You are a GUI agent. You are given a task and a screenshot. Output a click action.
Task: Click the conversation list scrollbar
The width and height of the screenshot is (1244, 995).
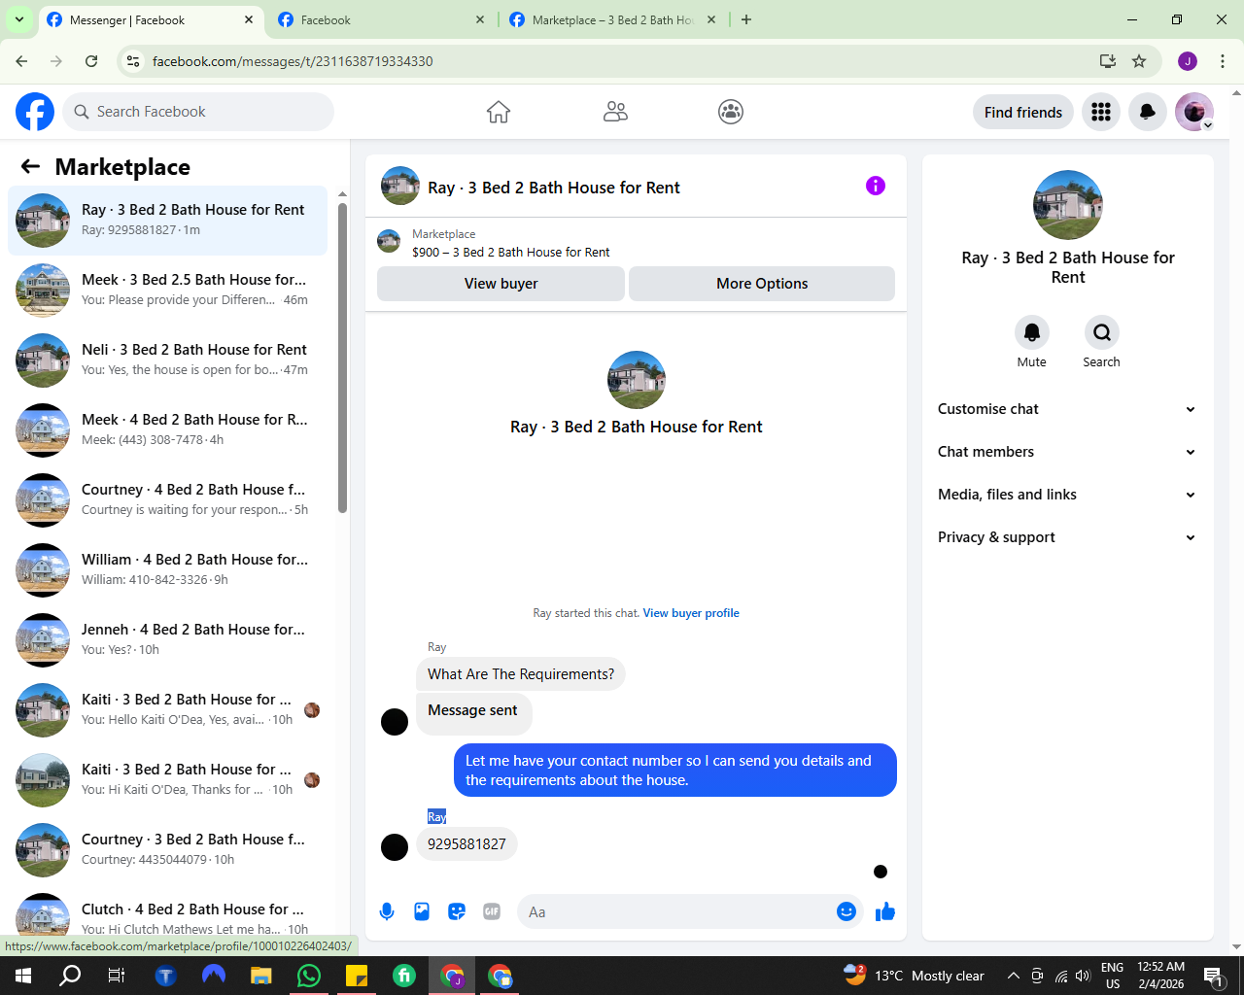342,358
